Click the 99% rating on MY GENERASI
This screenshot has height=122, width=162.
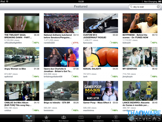(154, 76)
